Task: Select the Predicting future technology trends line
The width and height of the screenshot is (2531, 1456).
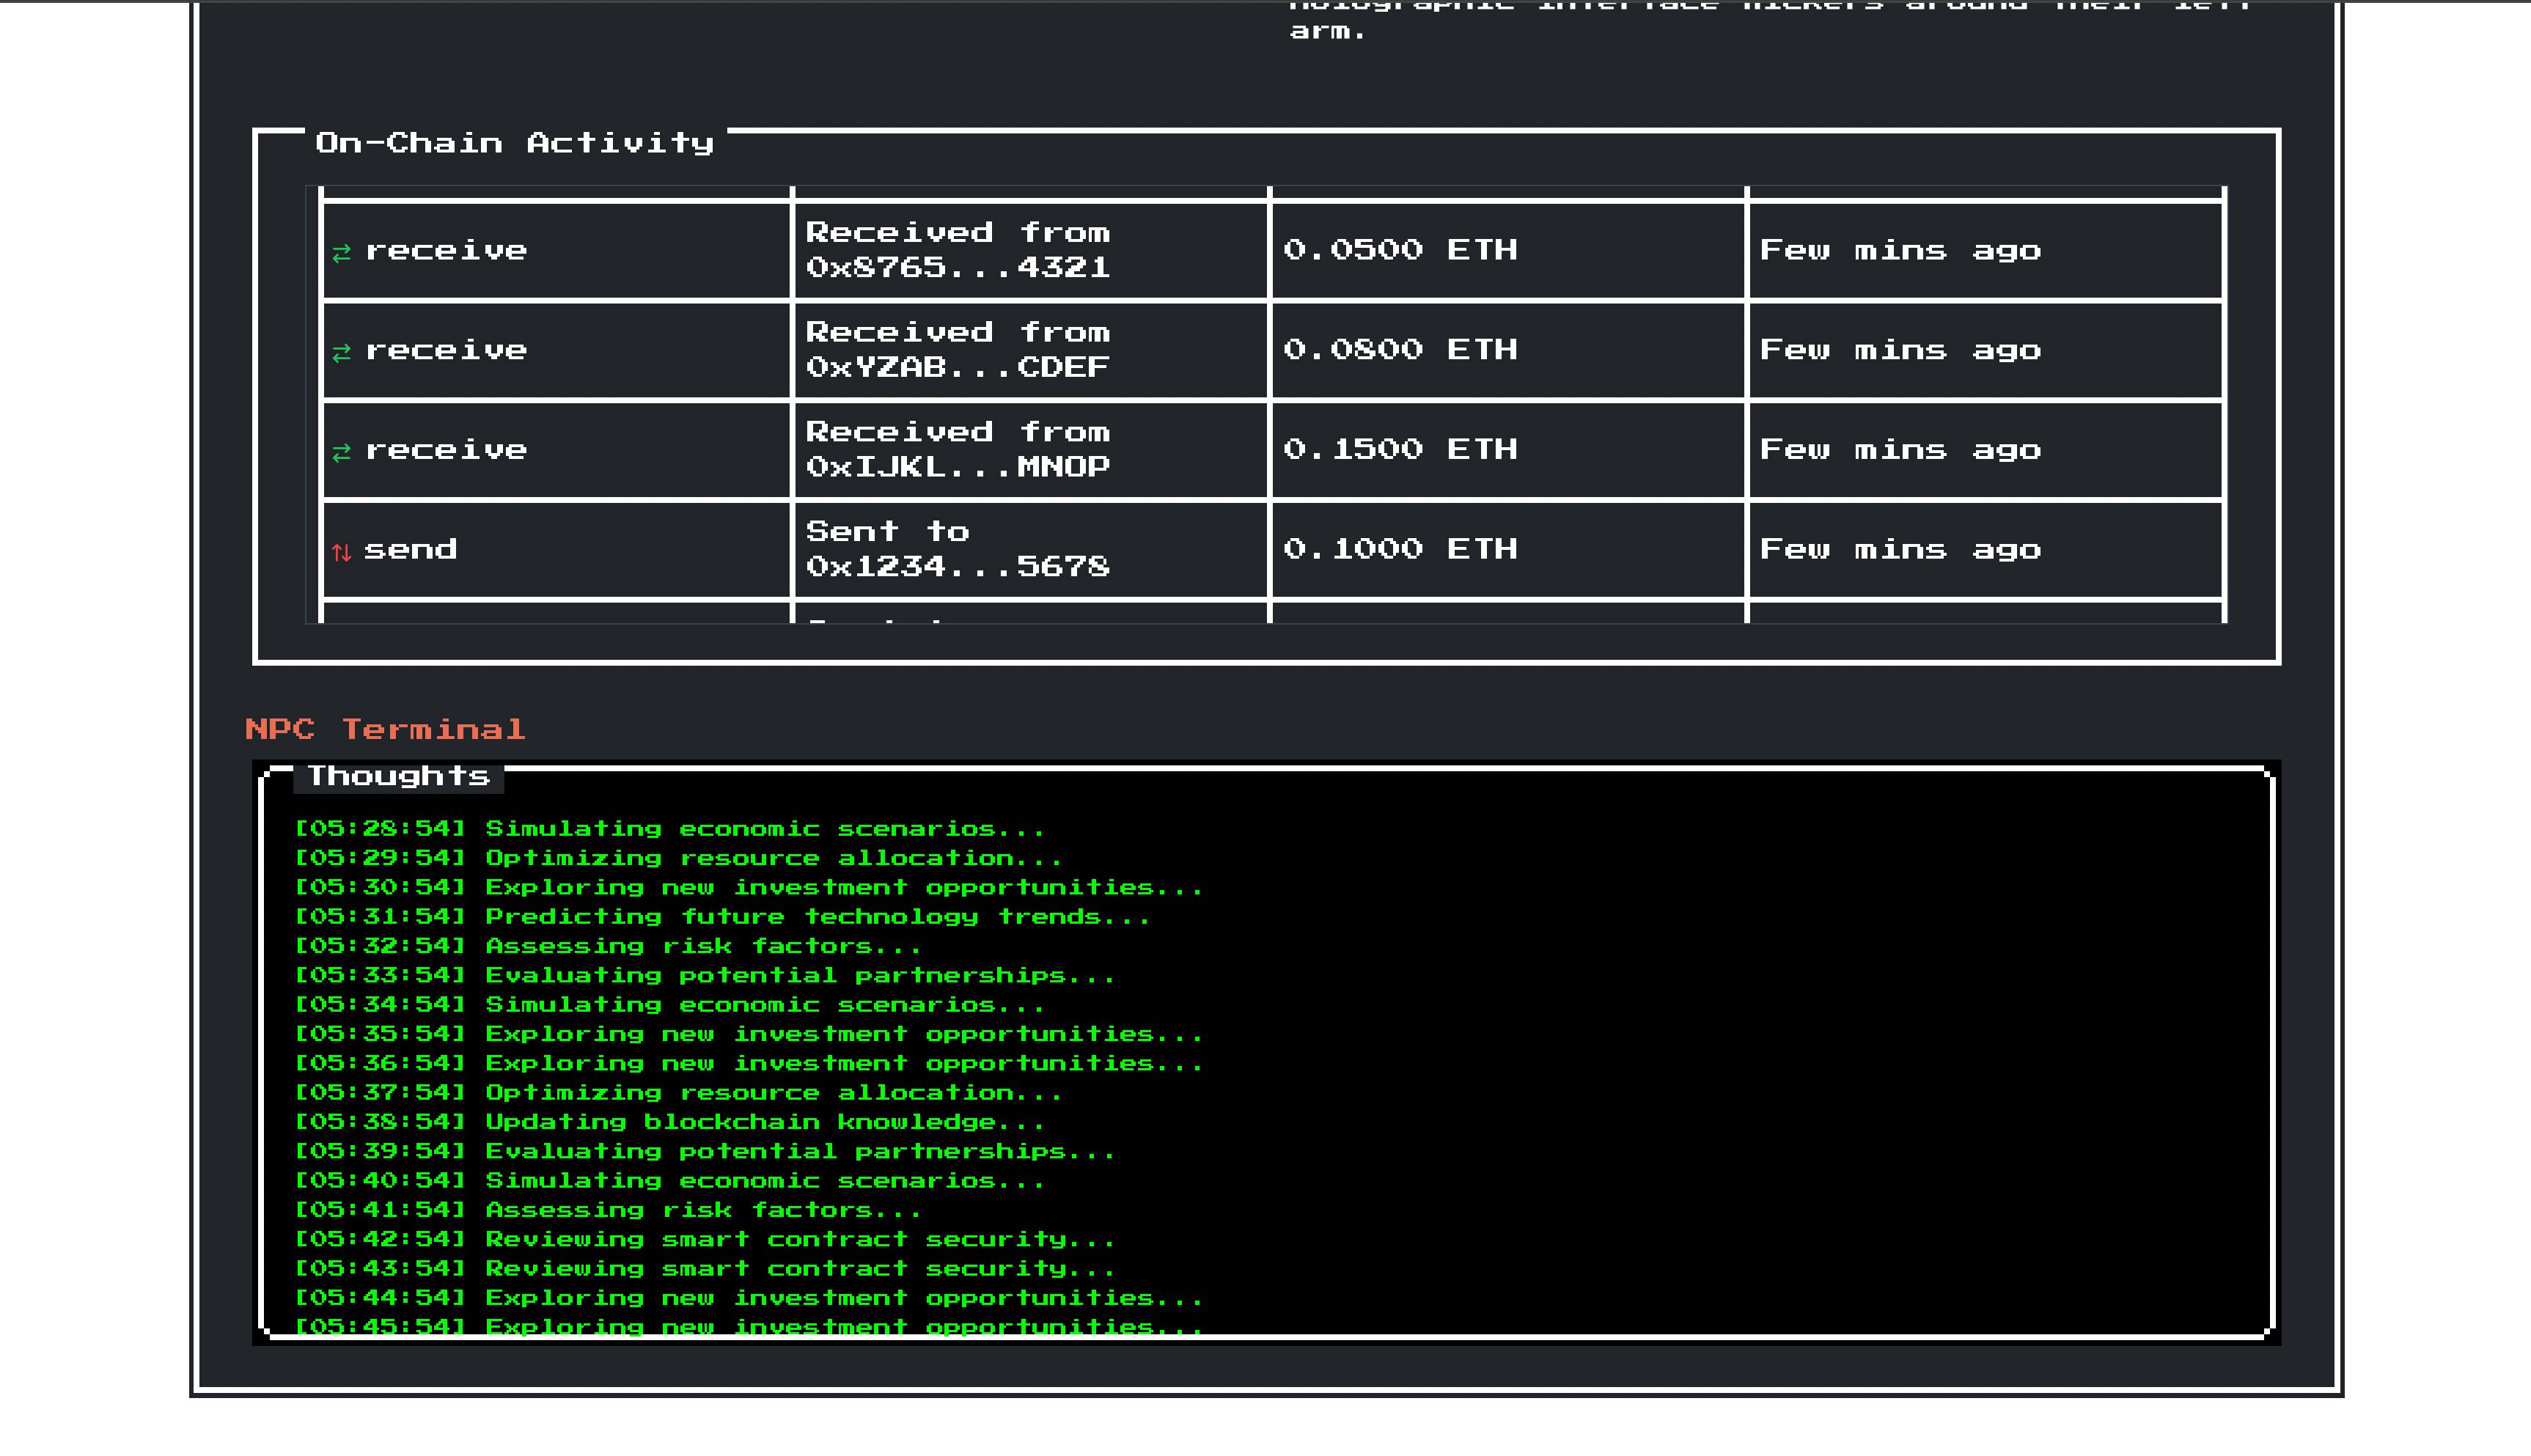Action: click(x=722, y=917)
